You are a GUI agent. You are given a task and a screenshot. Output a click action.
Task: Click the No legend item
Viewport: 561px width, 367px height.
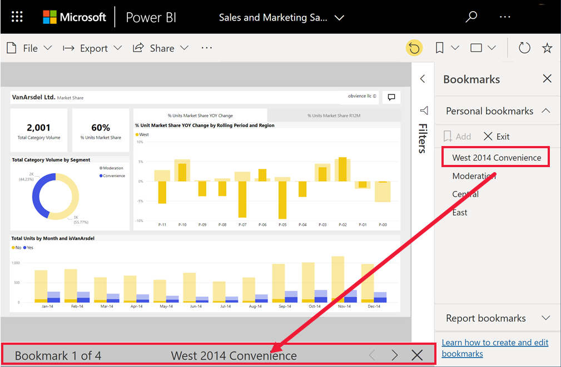(16, 248)
